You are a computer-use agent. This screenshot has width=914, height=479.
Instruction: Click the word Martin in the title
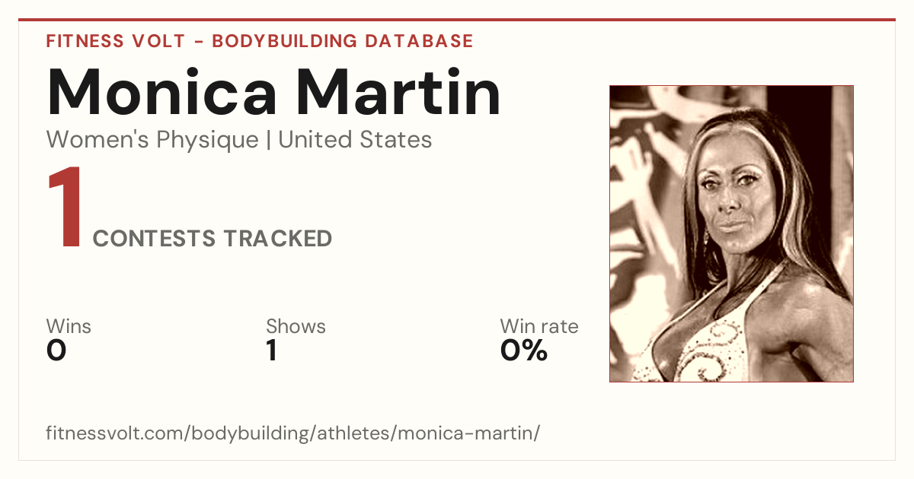[399, 91]
